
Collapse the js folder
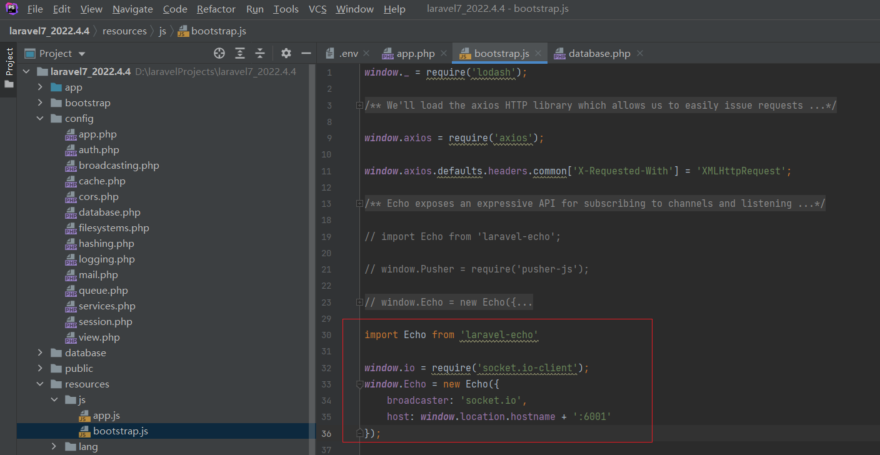point(54,400)
